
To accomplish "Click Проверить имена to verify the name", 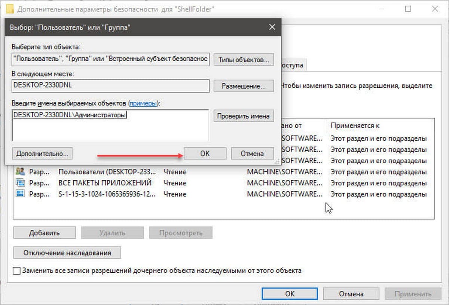I will 244,116.
